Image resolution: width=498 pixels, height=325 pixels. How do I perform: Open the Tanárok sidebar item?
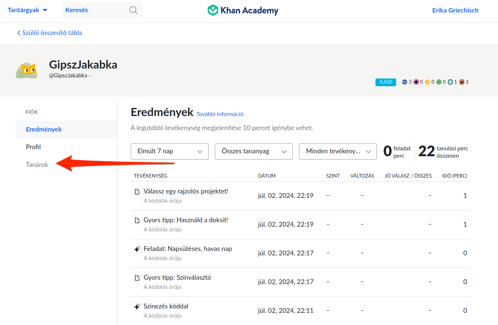click(x=37, y=165)
